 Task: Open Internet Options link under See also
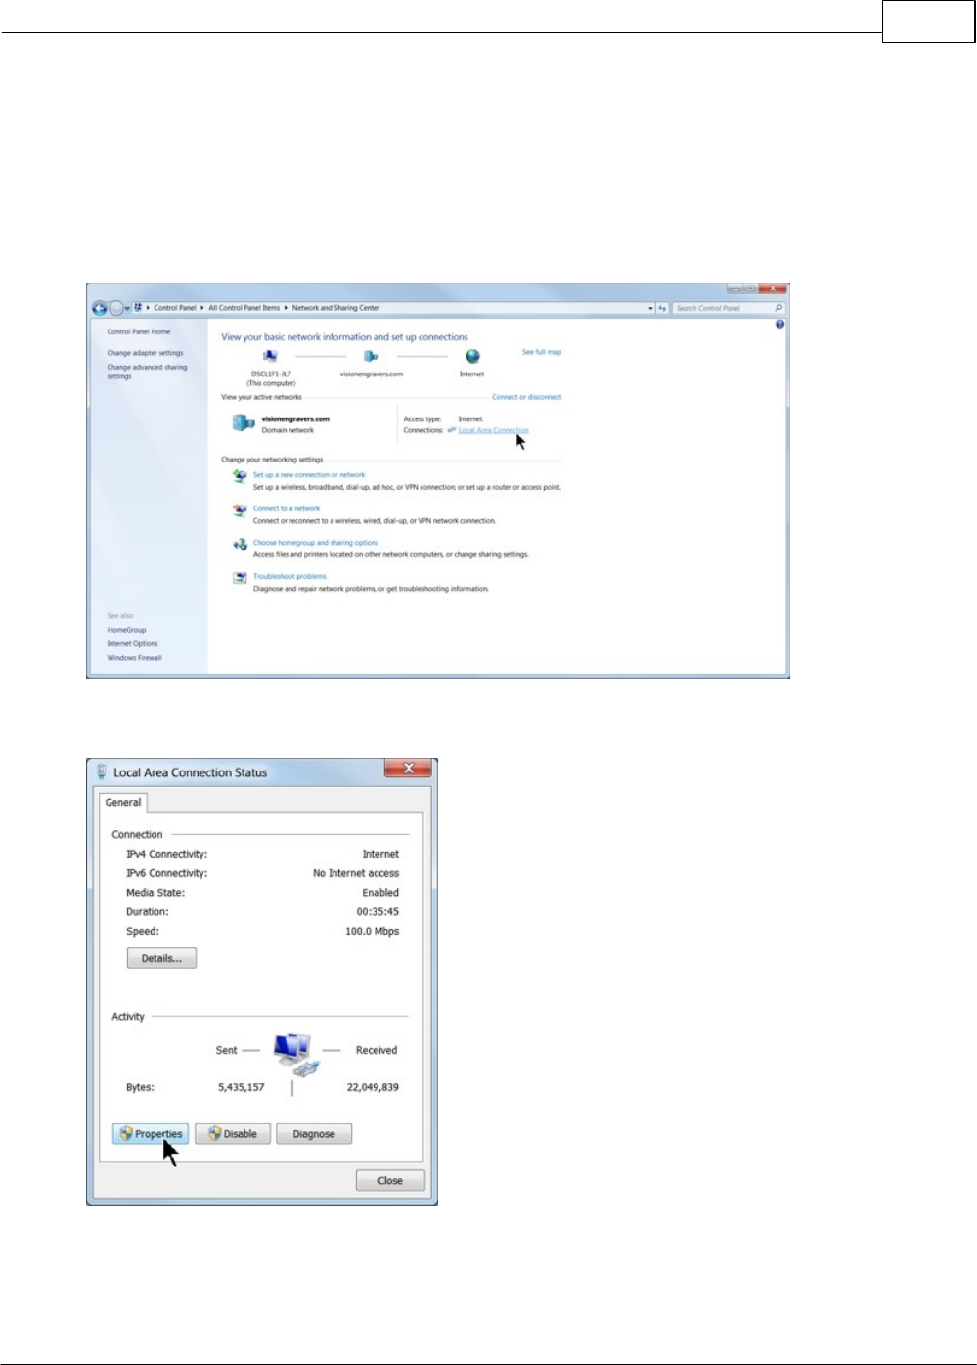132,643
